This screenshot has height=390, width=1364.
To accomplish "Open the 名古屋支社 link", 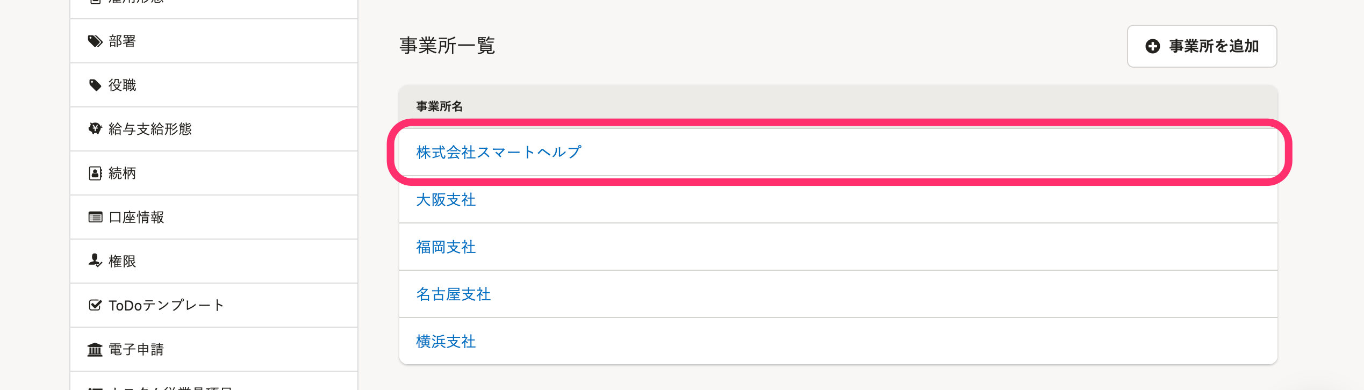I will [453, 294].
